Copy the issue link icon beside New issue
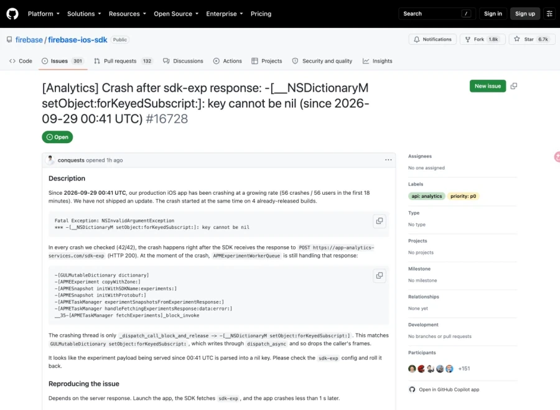The image size is (560, 410). click(x=514, y=86)
